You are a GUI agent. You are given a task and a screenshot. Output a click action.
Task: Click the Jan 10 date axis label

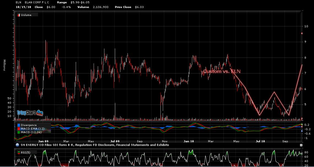click(x=189, y=141)
